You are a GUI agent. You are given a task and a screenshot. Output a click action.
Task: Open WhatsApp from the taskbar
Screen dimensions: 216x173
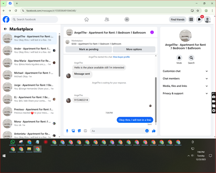(13, 142)
